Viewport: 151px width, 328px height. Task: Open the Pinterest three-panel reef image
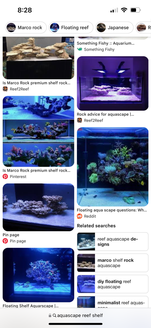tap(38, 131)
